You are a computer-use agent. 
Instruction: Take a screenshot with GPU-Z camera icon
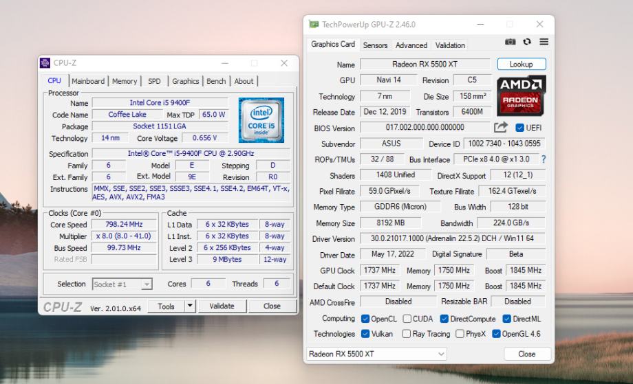(x=511, y=43)
